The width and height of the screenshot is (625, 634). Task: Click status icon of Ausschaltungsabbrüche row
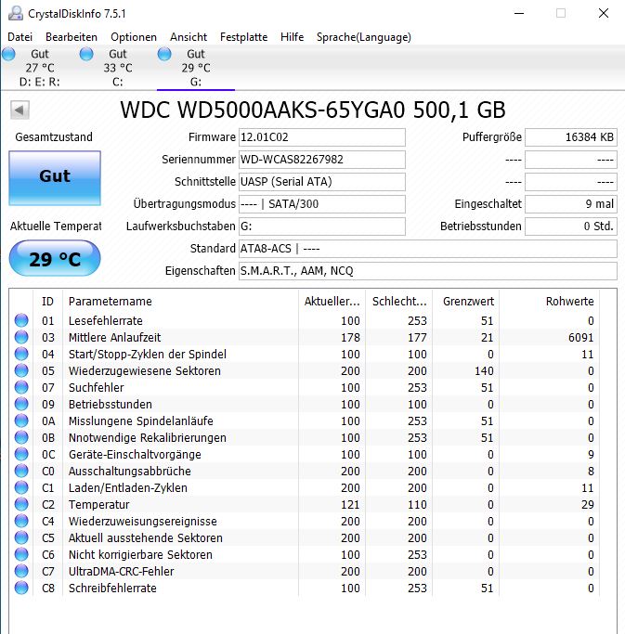pos(21,471)
